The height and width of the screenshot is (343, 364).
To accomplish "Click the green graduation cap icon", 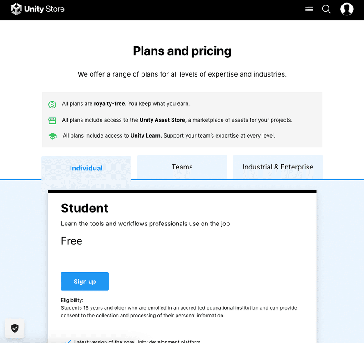I will pos(52,136).
